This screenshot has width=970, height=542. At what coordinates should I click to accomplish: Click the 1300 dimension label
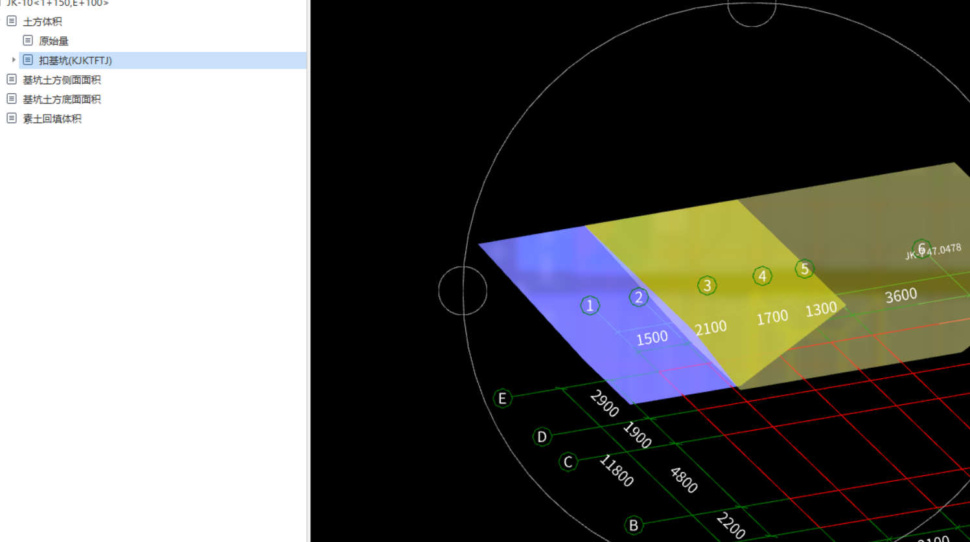coord(821,310)
